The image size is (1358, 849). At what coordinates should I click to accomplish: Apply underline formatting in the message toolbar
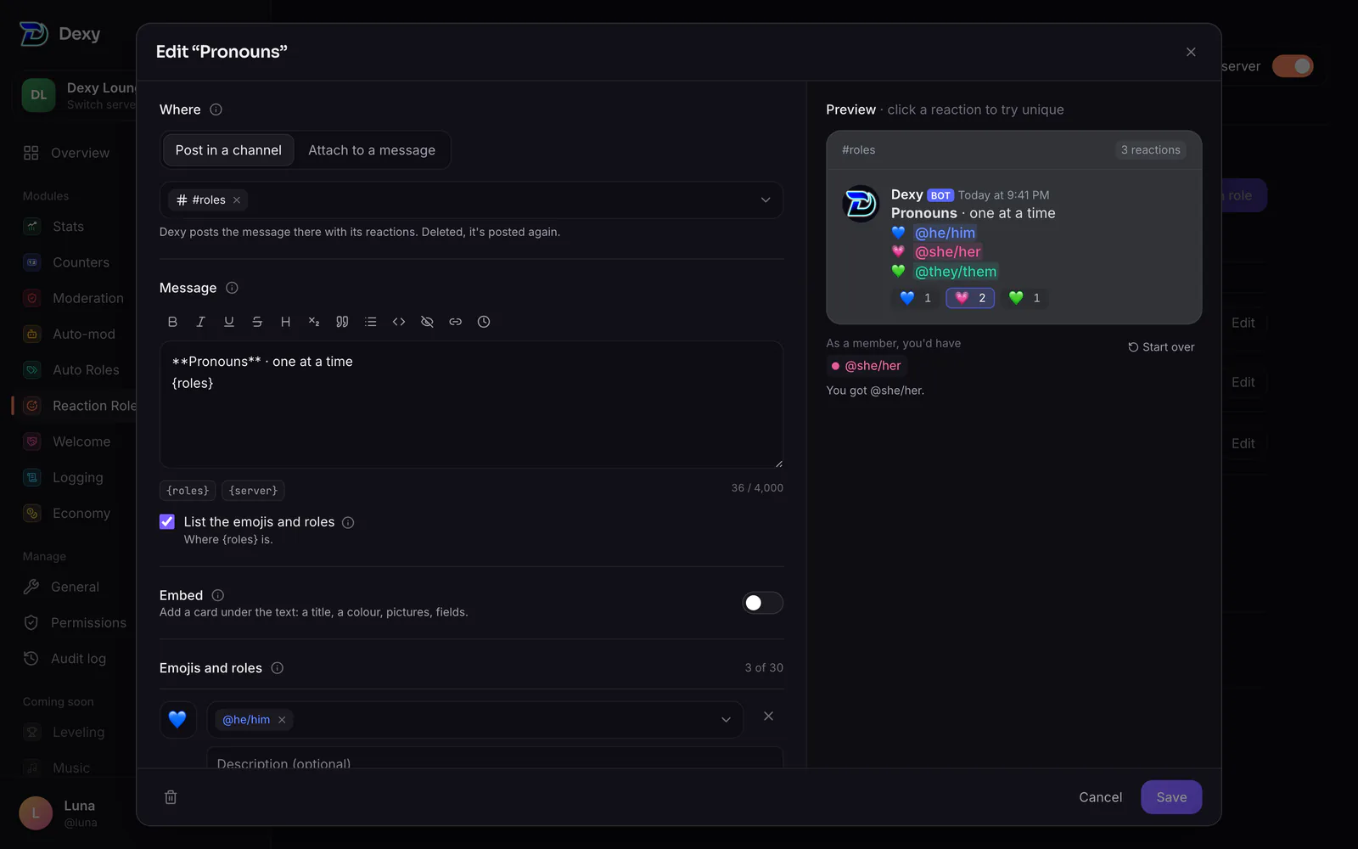(229, 322)
